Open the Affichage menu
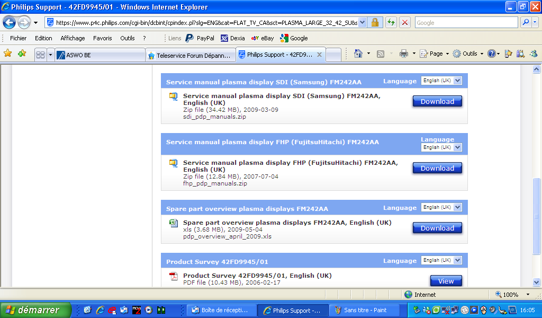This screenshot has width=542, height=318. [x=73, y=38]
